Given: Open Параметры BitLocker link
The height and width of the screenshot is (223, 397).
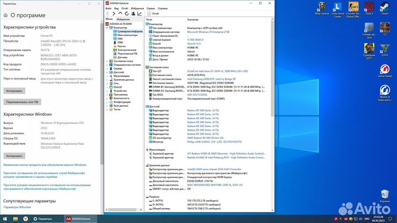Looking at the screenshot, I should 17,207.
